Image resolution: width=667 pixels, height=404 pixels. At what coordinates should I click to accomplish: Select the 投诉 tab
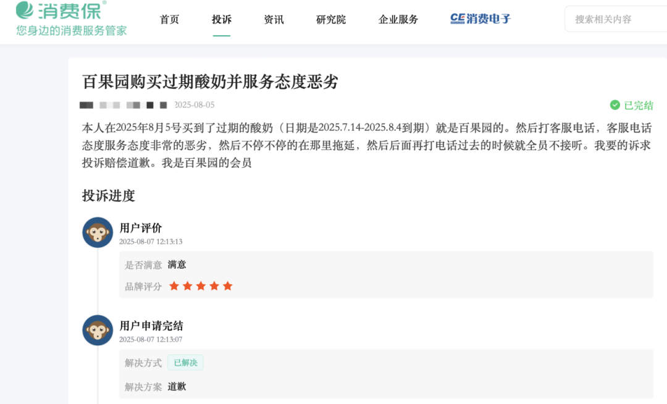[222, 20]
